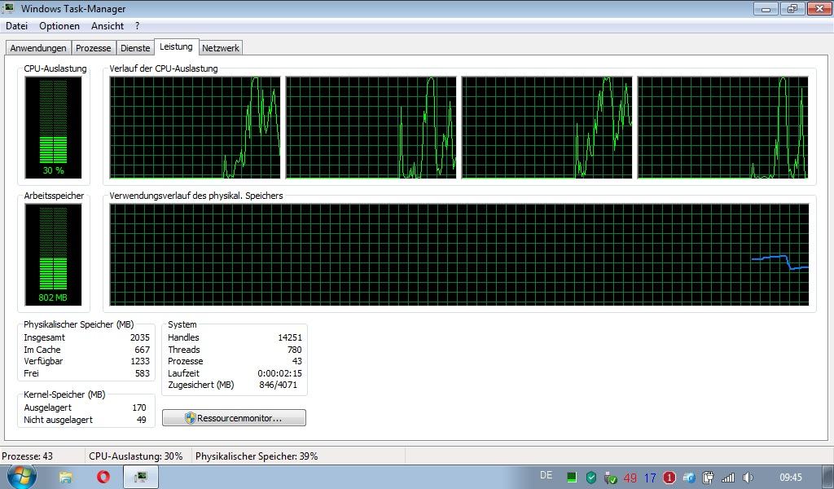
Task: Click the safely remove USB hardware icon
Action: tap(611, 478)
